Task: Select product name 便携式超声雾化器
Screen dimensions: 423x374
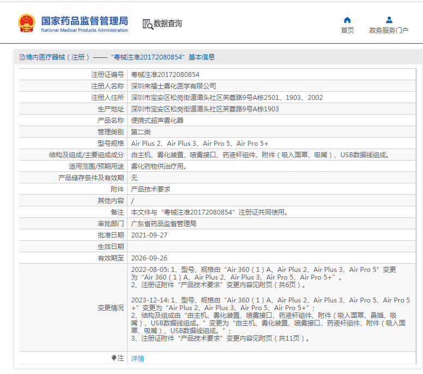Action: [157, 121]
